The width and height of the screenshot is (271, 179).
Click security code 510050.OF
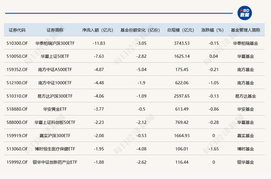[x=17, y=56]
